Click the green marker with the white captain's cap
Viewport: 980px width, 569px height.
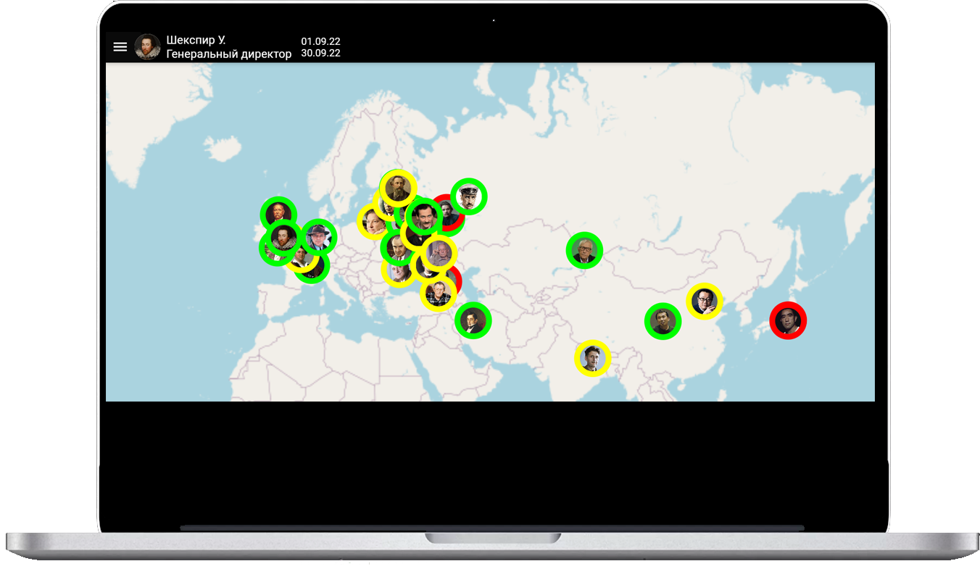[x=468, y=196]
